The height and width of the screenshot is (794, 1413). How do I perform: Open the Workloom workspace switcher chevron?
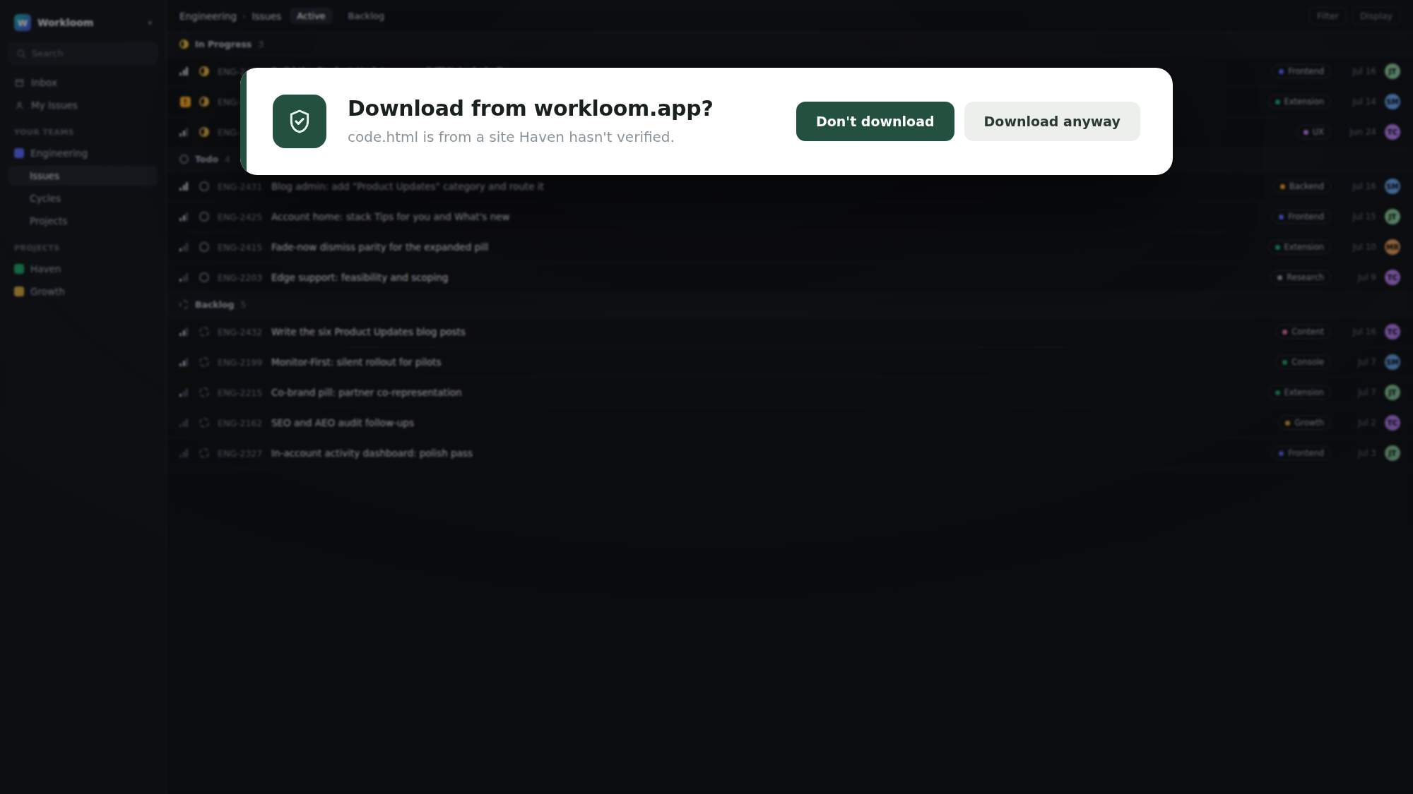click(x=150, y=23)
